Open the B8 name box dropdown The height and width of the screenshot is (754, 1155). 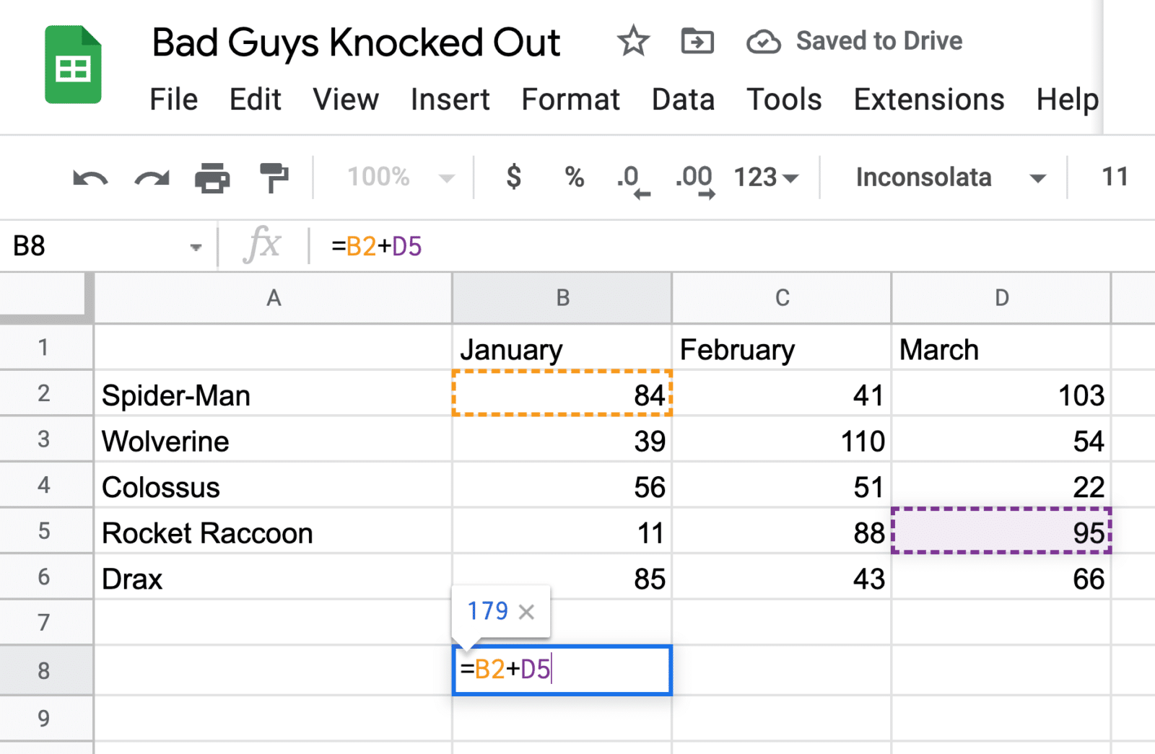point(196,247)
